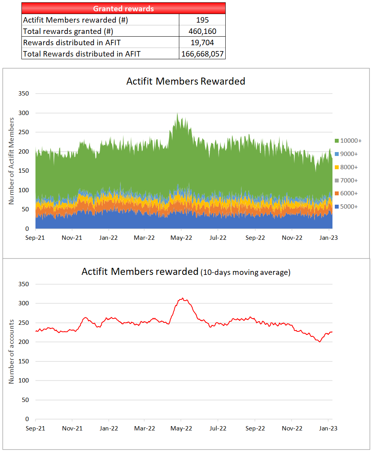Click the 'Number of accounts' axis title
The width and height of the screenshot is (373, 455).
coord(11,352)
